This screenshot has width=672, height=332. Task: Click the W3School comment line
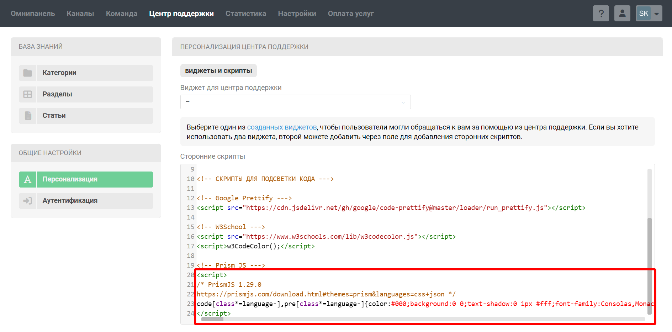pos(231,227)
